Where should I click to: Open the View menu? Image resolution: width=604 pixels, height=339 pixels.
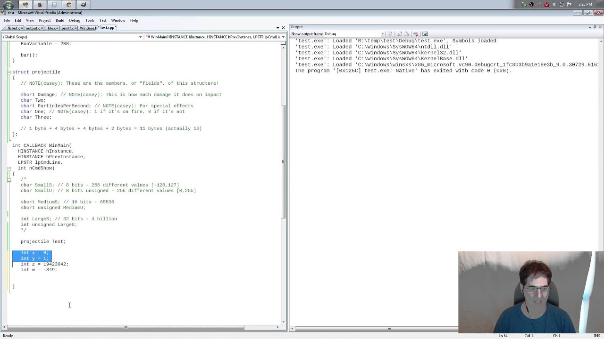click(x=30, y=20)
